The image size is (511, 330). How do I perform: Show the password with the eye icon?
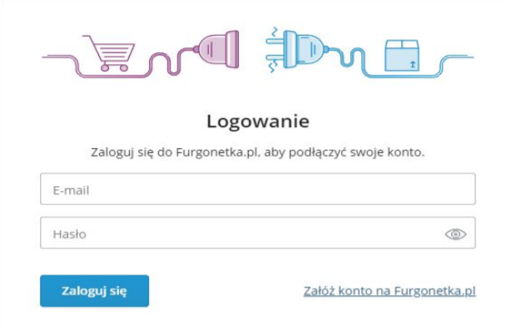pos(455,234)
